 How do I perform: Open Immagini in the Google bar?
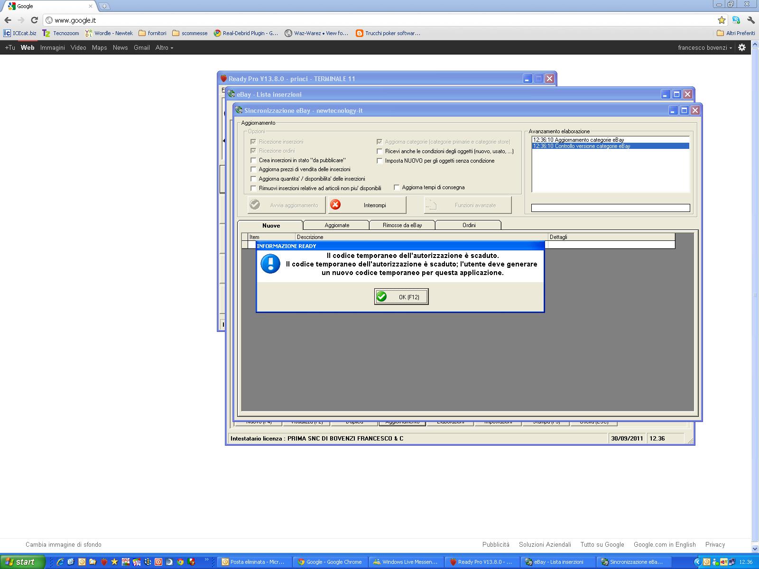point(53,47)
